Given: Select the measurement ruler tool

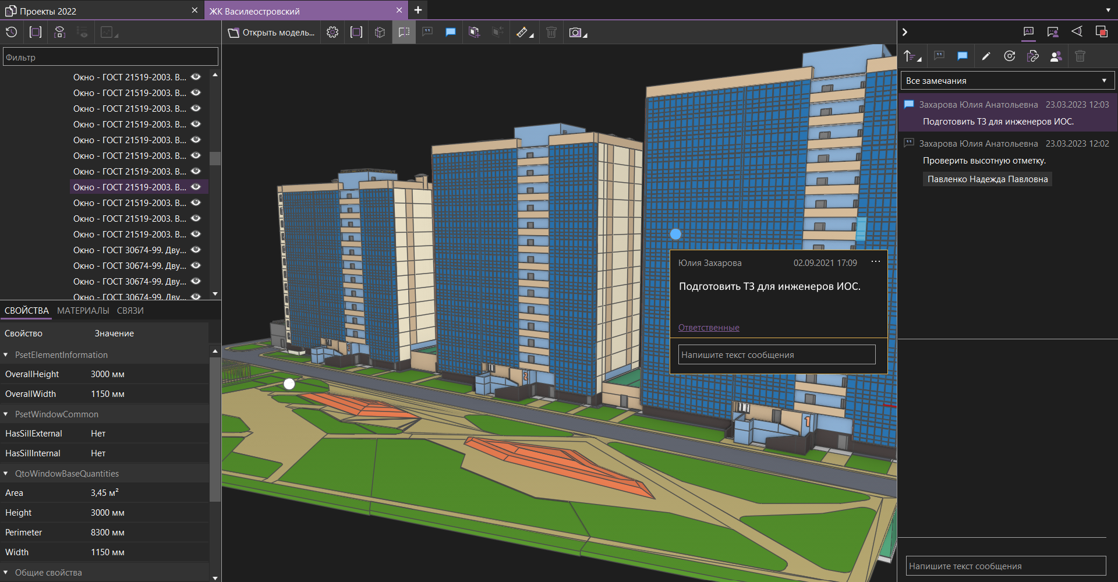Looking at the screenshot, I should [x=522, y=33].
